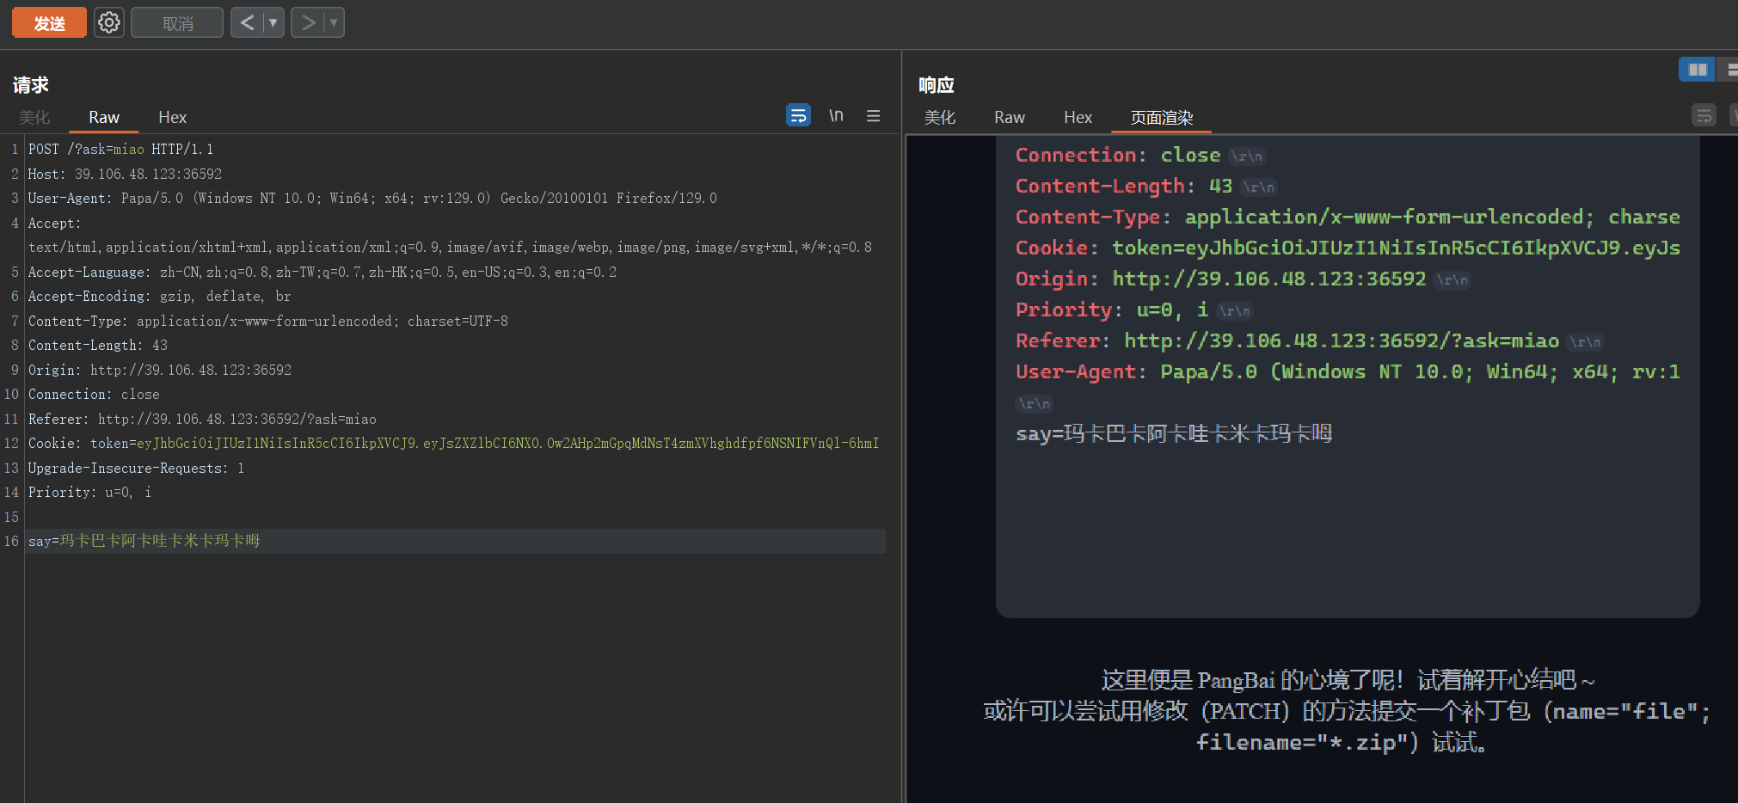Click the Connection: close request line
The height and width of the screenshot is (803, 1738).
(x=94, y=395)
